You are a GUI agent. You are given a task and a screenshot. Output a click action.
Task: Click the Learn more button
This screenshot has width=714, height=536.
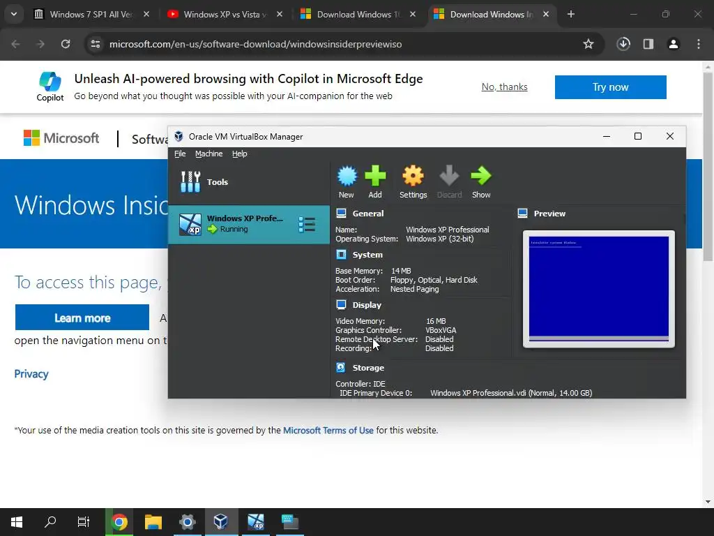point(82,318)
